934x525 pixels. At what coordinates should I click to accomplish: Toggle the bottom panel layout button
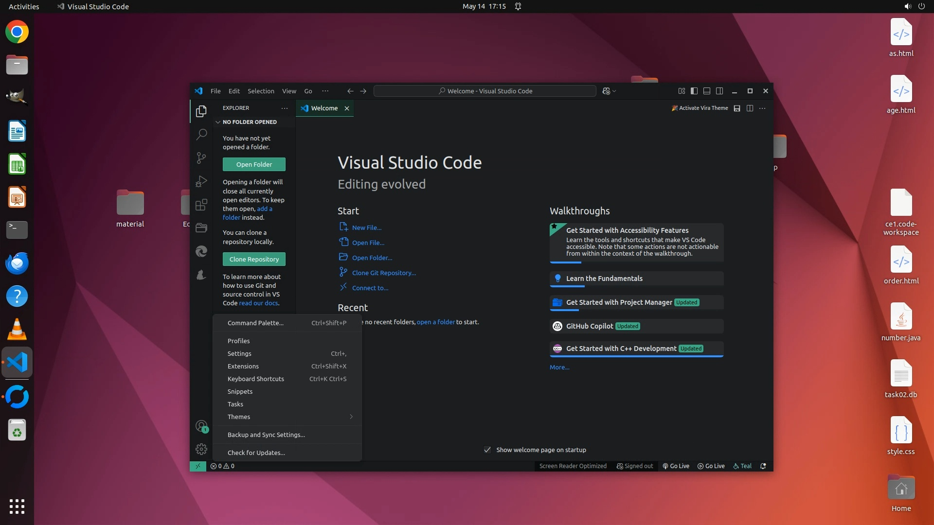pyautogui.click(x=707, y=91)
